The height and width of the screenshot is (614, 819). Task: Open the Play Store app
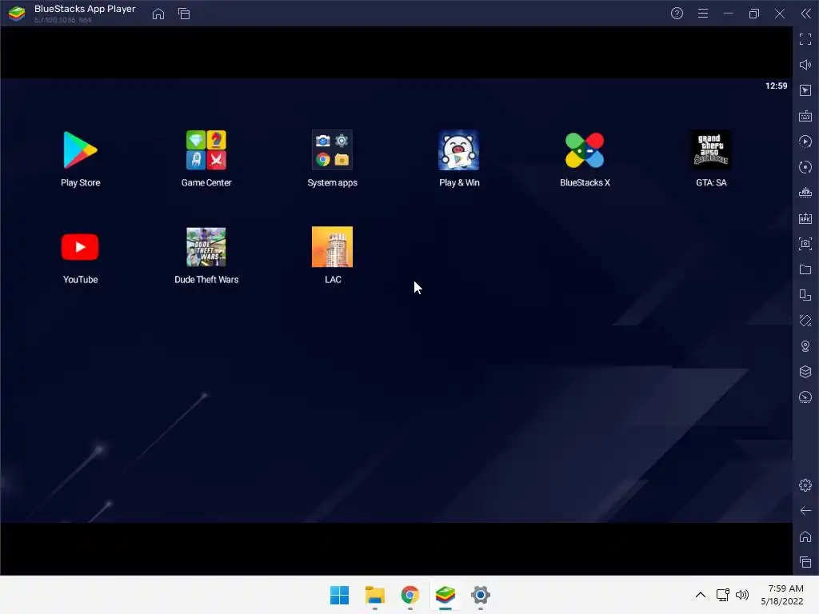point(80,150)
